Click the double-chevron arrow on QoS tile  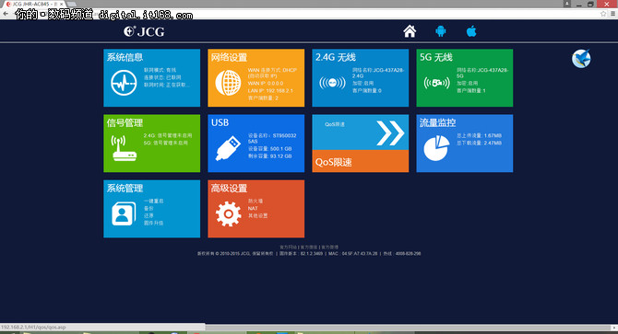[x=390, y=132]
